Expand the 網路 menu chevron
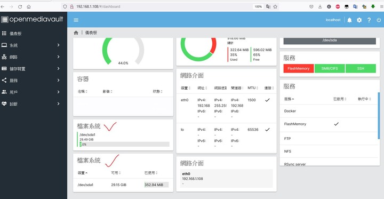The width and height of the screenshot is (384, 199). point(58,57)
